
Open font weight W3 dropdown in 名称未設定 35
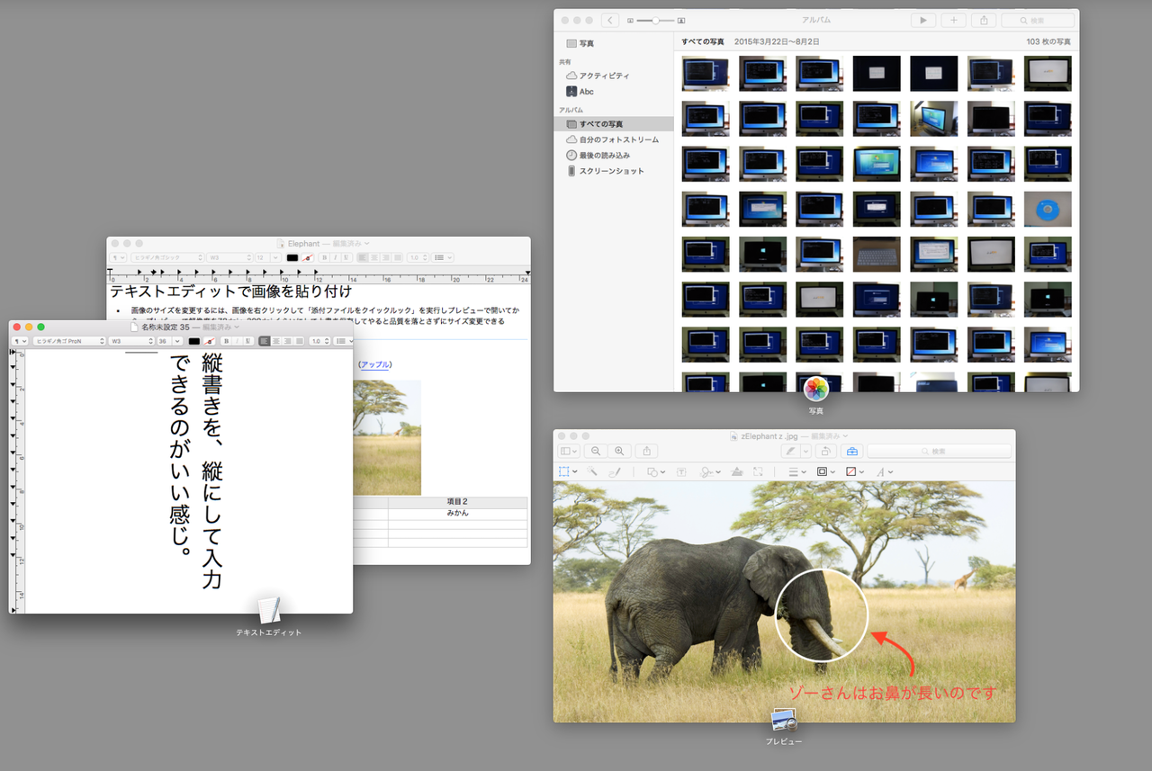click(131, 342)
